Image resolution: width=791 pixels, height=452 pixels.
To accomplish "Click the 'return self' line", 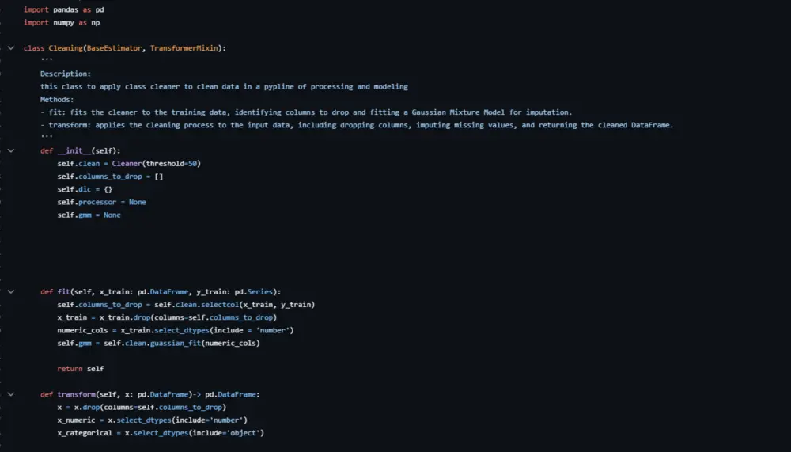I will click(81, 369).
